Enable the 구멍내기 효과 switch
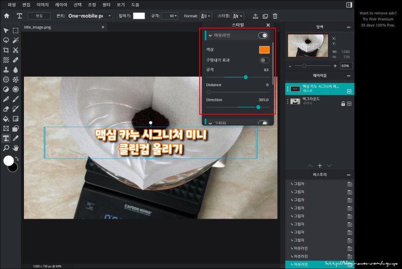 (264, 60)
